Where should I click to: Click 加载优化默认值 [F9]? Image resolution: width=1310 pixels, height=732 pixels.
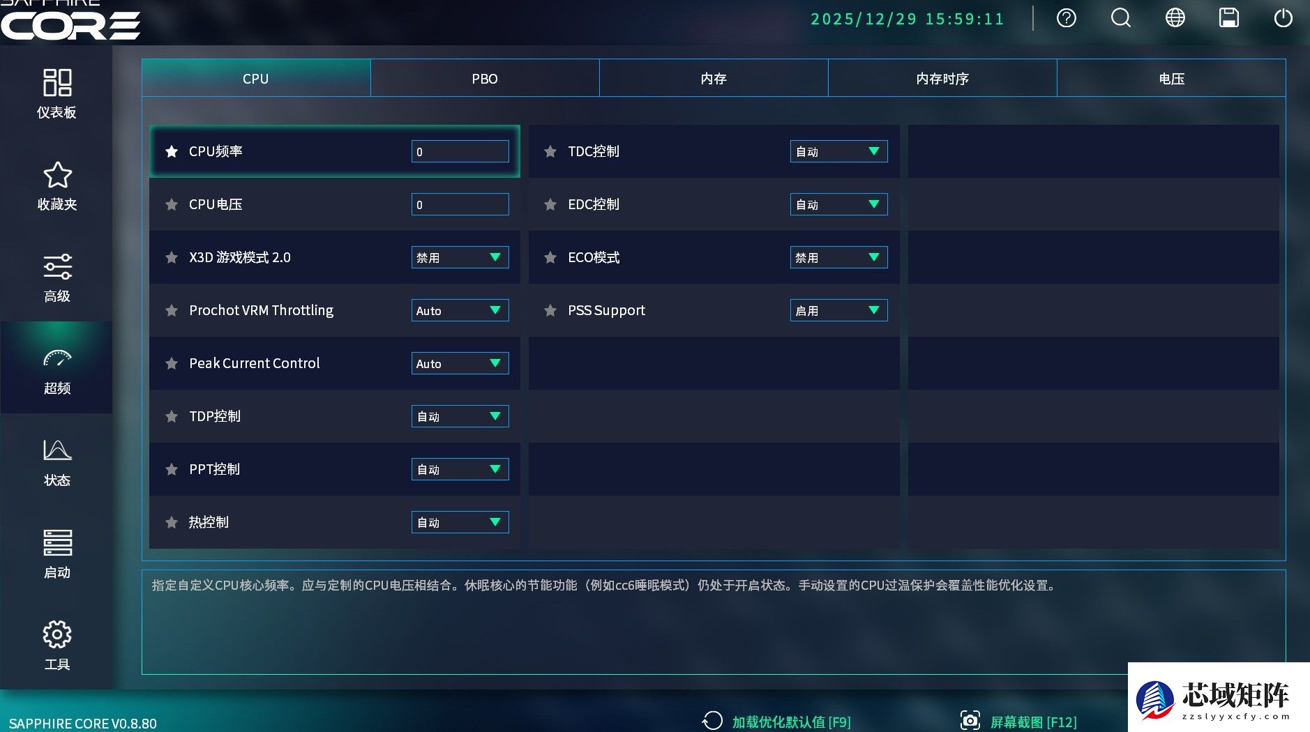tap(790, 722)
